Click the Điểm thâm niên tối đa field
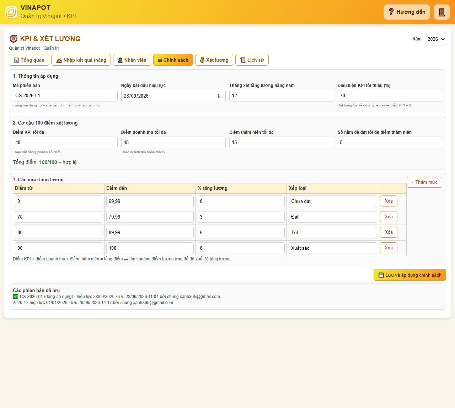The width and height of the screenshot is (455, 408). [282, 142]
